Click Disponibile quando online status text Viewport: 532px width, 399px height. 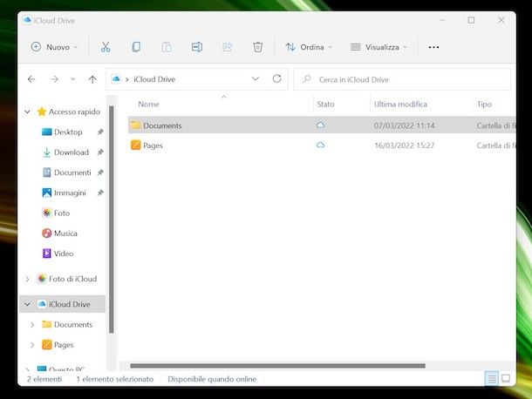[x=212, y=379]
